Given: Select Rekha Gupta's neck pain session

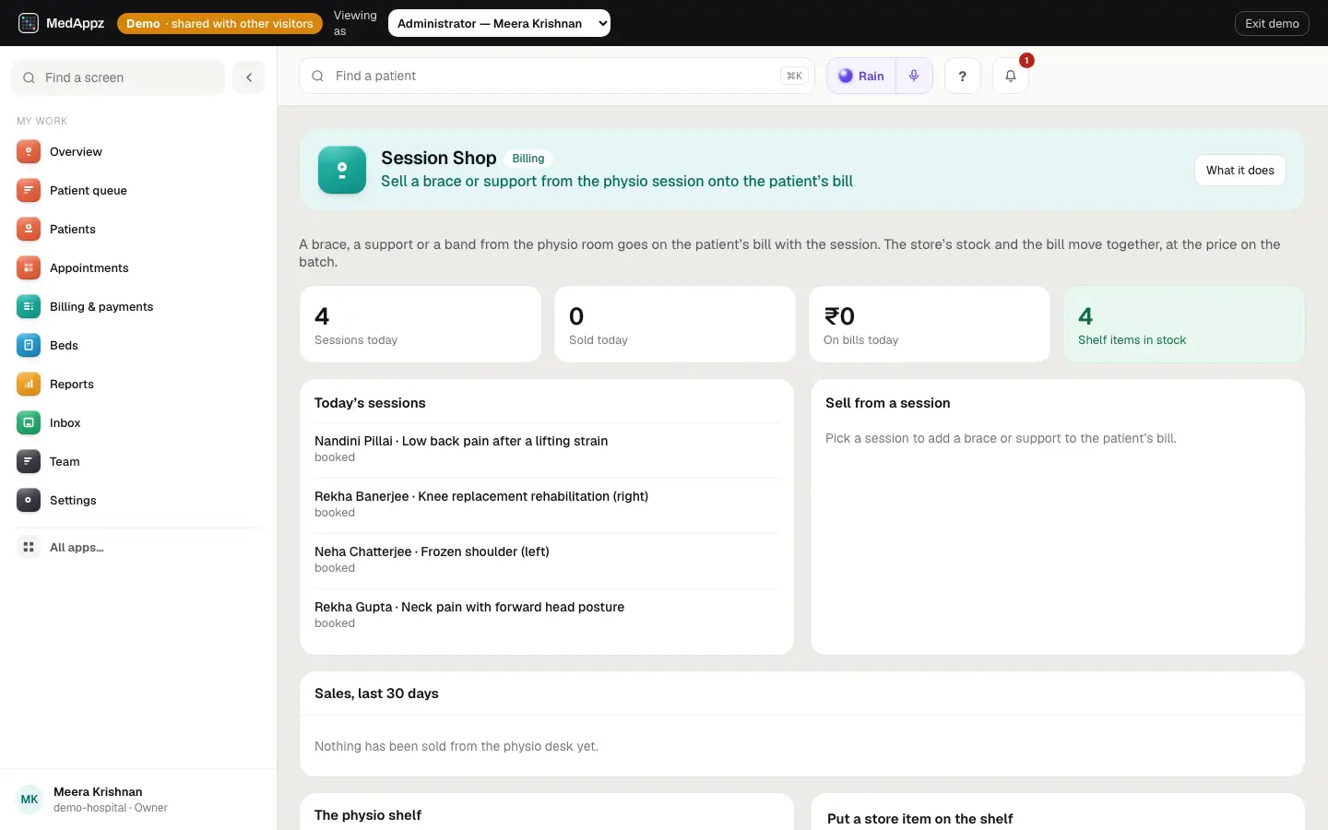Looking at the screenshot, I should (546, 614).
